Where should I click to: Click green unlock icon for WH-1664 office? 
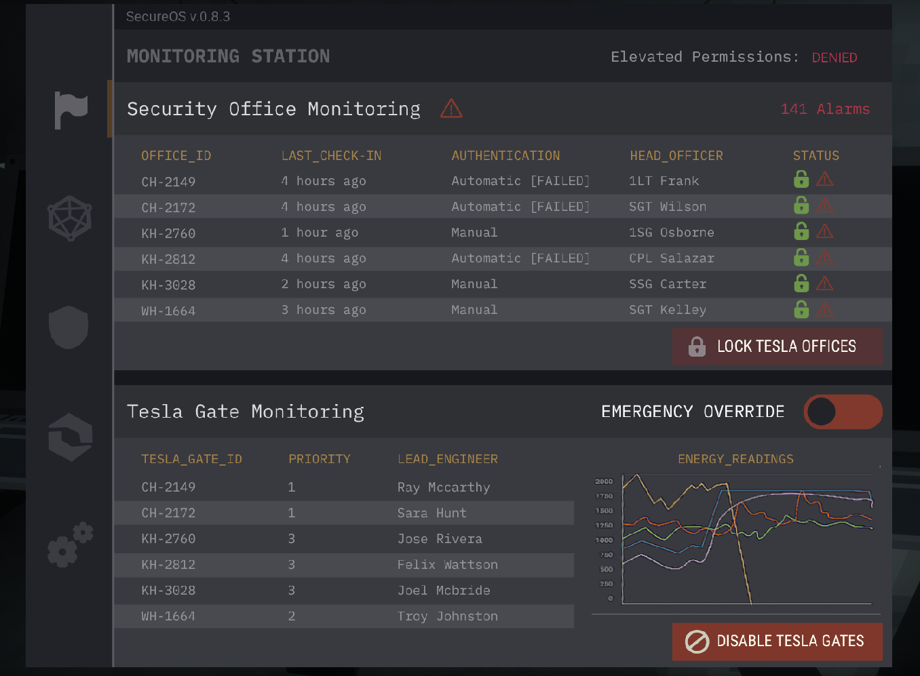(801, 309)
